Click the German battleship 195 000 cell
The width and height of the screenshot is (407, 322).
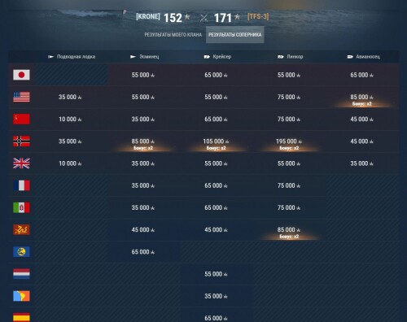point(289,141)
